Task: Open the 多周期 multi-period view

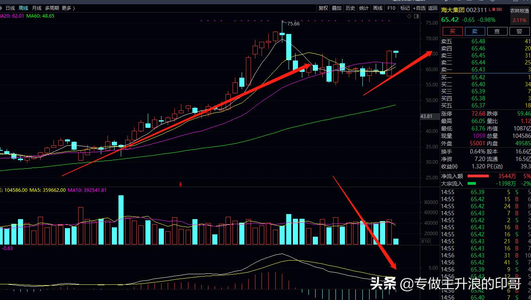Action: tap(52, 8)
